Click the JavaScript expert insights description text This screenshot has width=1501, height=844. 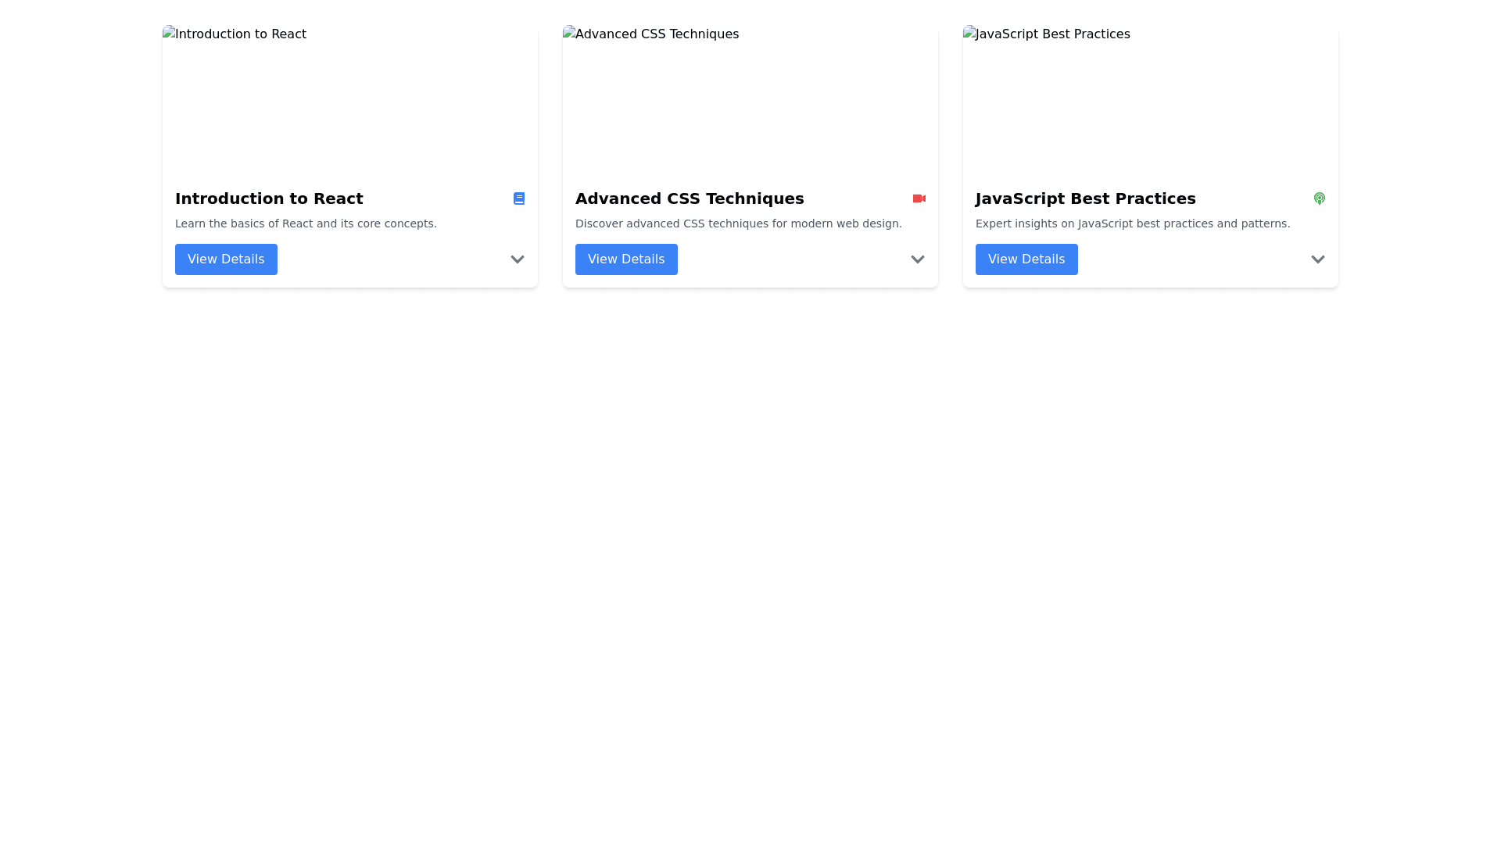(1132, 224)
